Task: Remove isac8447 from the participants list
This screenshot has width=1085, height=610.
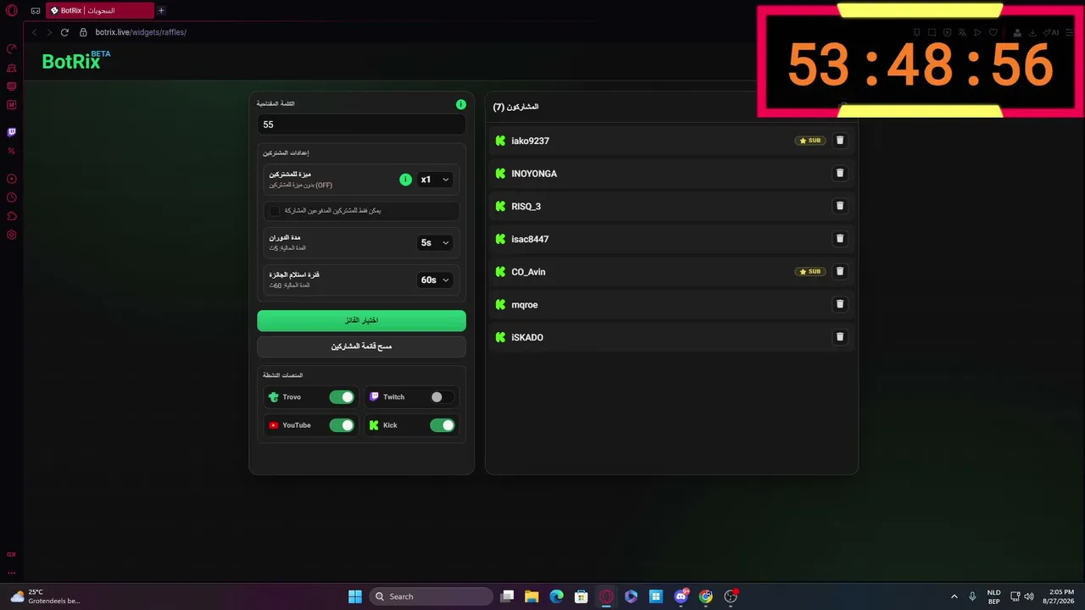Action: click(840, 239)
